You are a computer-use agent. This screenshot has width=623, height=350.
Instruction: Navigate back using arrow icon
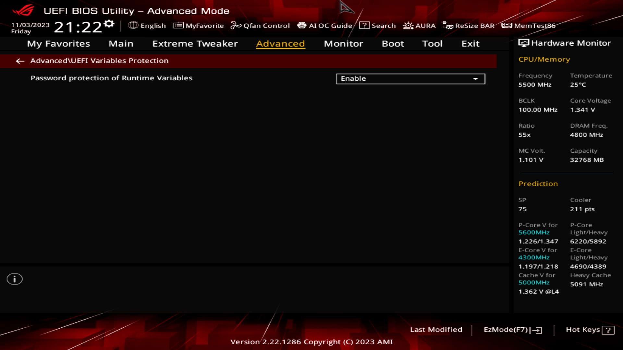click(x=20, y=60)
